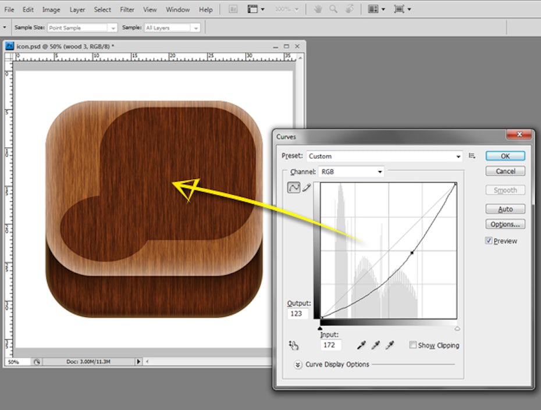
Task: Pick the white point eyedropper
Action: [390, 345]
